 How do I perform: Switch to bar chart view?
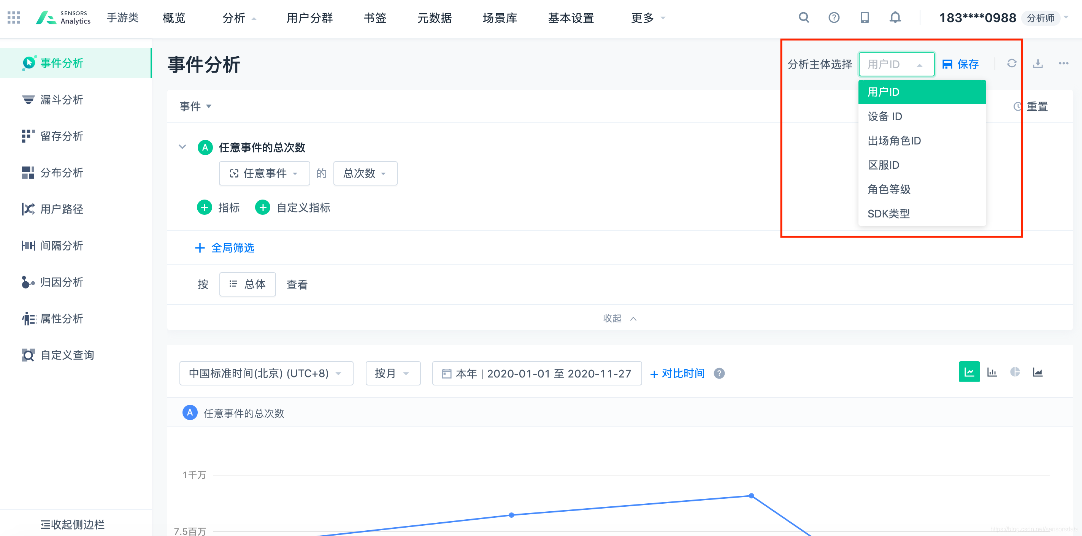(992, 372)
